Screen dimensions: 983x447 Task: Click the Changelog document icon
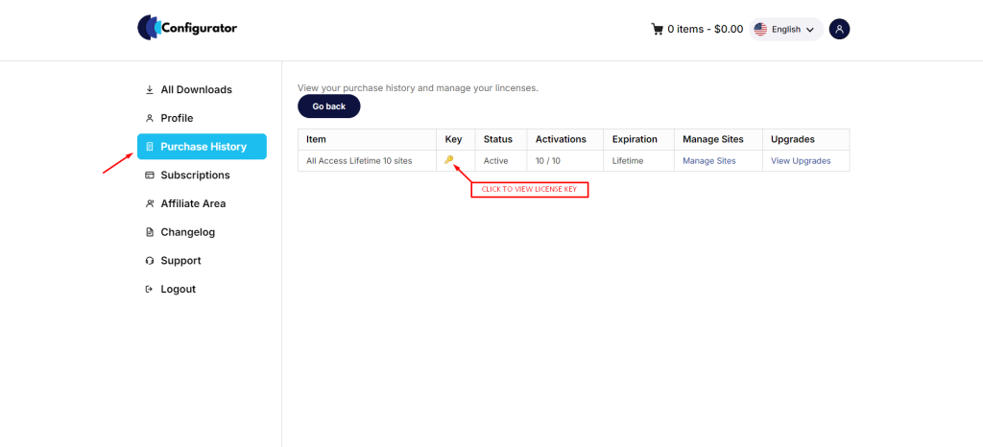click(149, 232)
